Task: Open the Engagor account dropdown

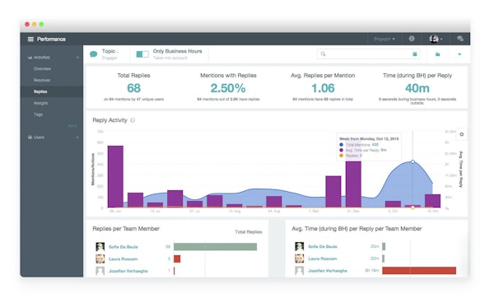Action: [384, 39]
